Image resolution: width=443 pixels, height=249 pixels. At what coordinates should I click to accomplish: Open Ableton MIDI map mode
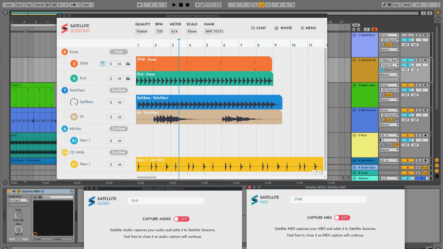point(407,5)
